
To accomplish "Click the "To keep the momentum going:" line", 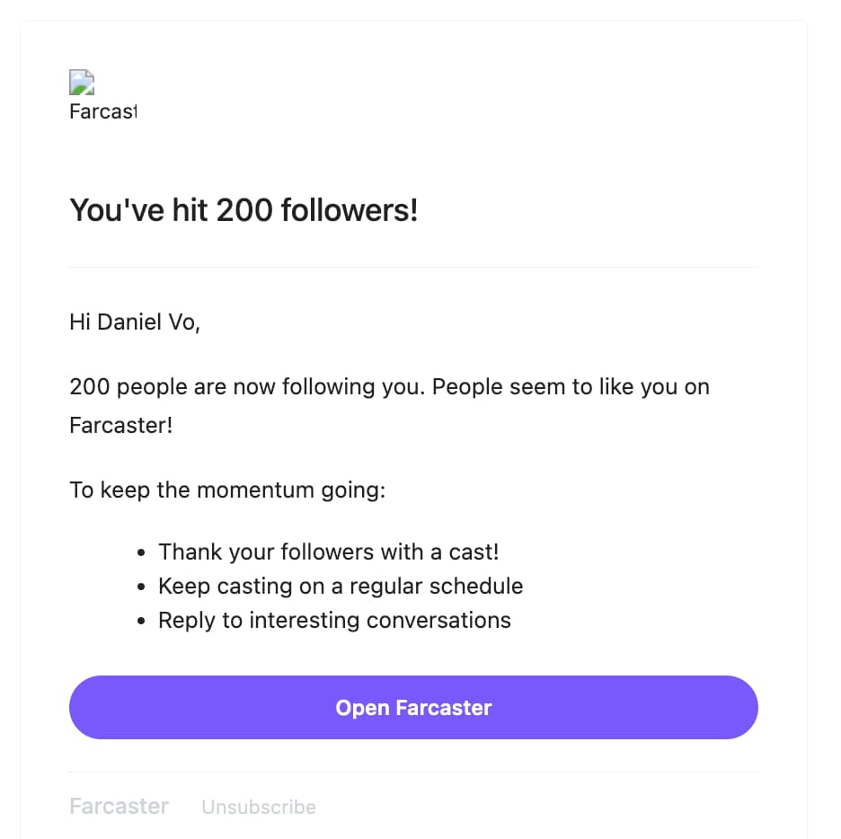I will coord(227,490).
